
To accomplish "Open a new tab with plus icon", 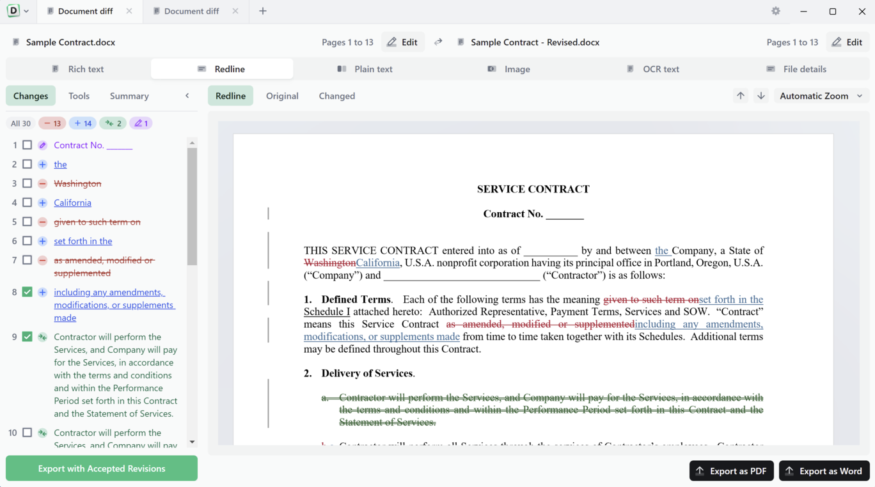I will [x=263, y=11].
